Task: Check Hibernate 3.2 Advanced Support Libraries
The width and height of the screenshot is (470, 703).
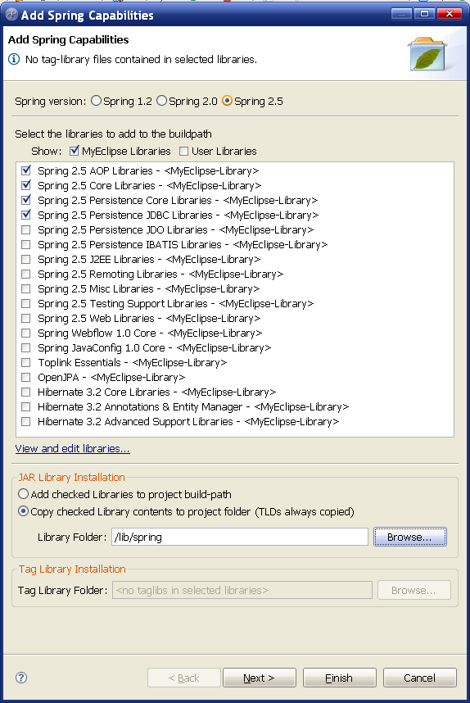Action: point(26,421)
